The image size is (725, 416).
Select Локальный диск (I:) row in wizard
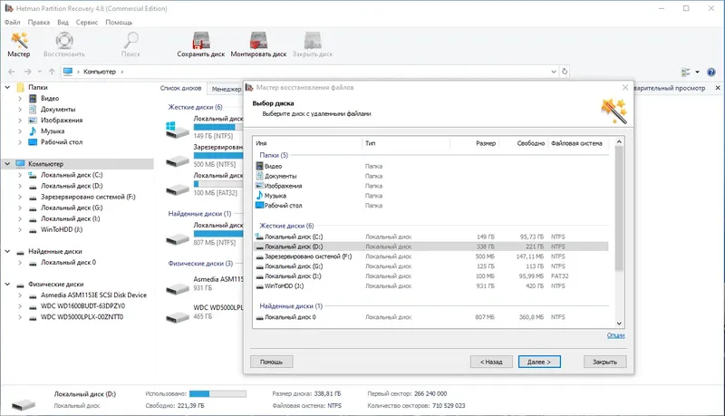[x=431, y=276]
